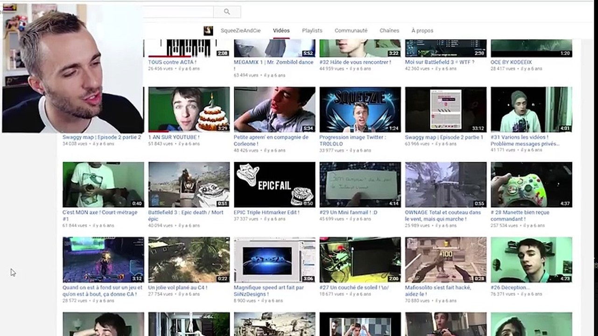
Task: Select the Chaînes tab
Action: (x=389, y=31)
